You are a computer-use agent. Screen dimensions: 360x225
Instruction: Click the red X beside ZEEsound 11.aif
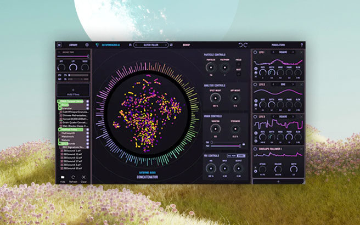pos(61,154)
